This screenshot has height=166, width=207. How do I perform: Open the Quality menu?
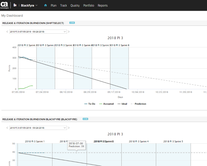75,5
